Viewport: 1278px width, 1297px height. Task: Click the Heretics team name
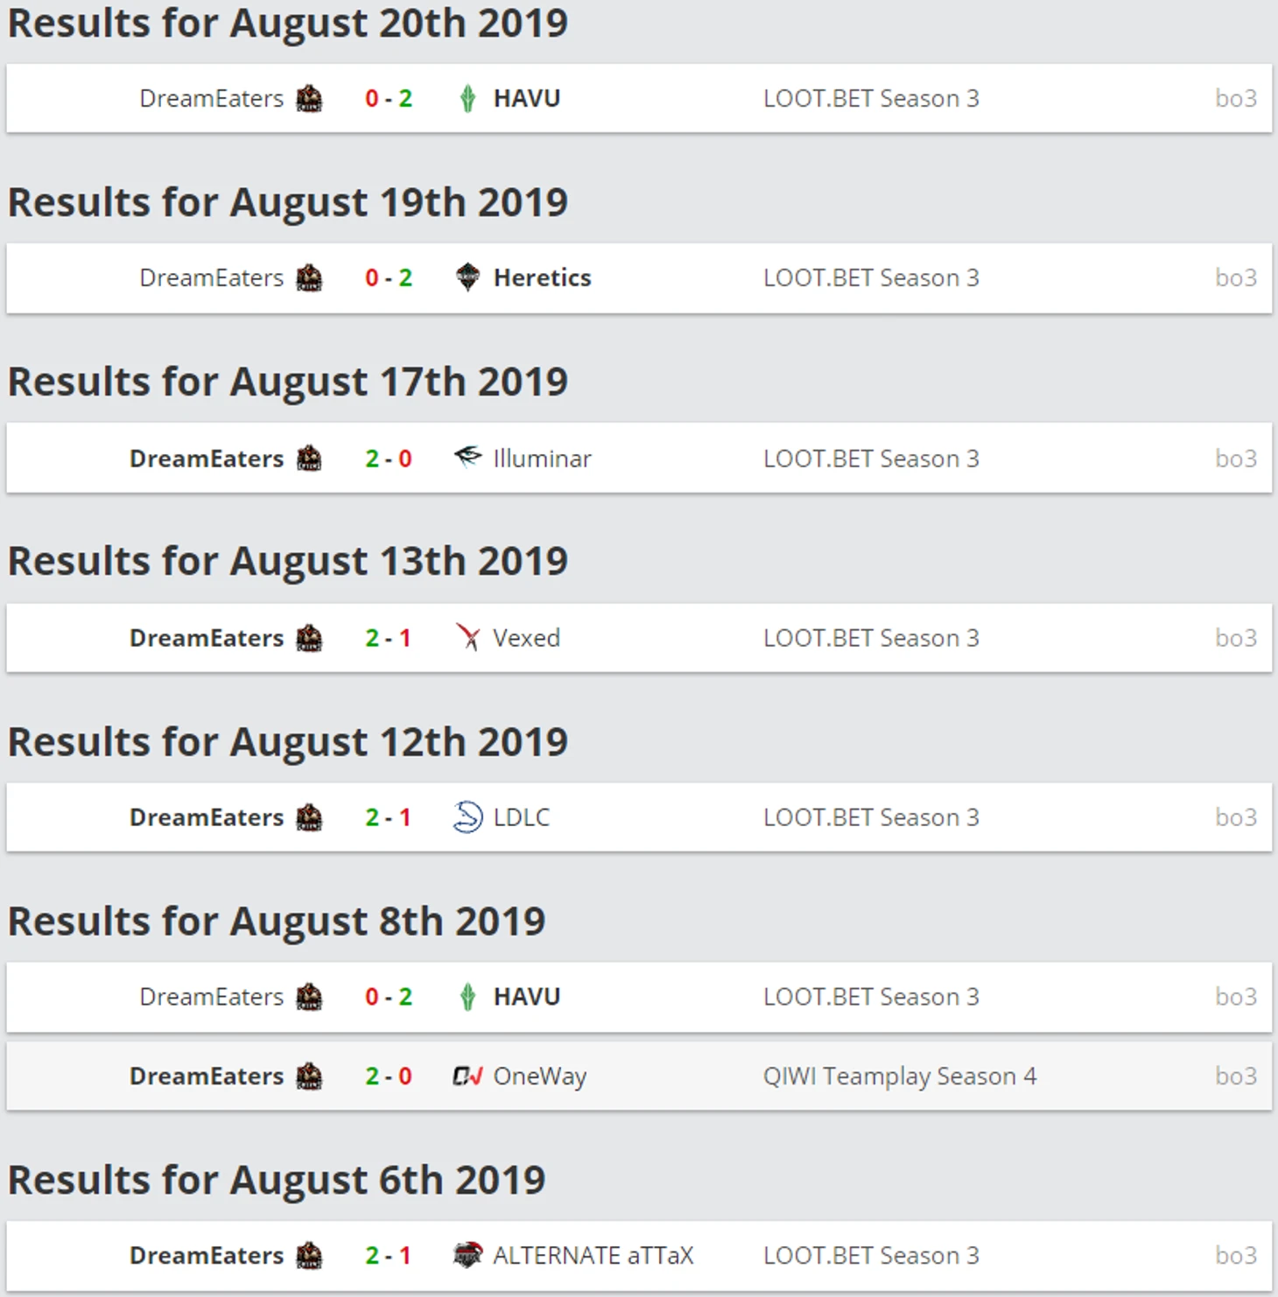(542, 277)
